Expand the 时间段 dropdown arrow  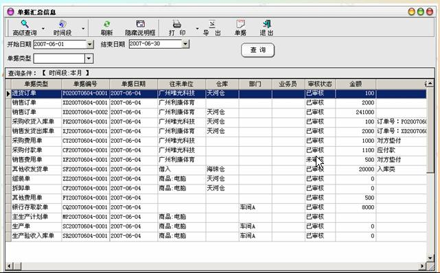(83, 29)
